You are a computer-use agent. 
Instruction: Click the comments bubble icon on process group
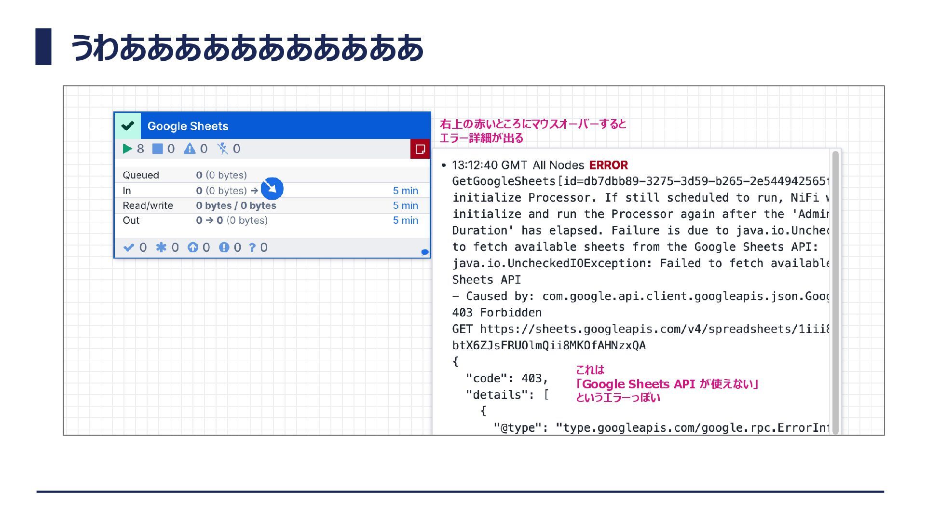[425, 252]
